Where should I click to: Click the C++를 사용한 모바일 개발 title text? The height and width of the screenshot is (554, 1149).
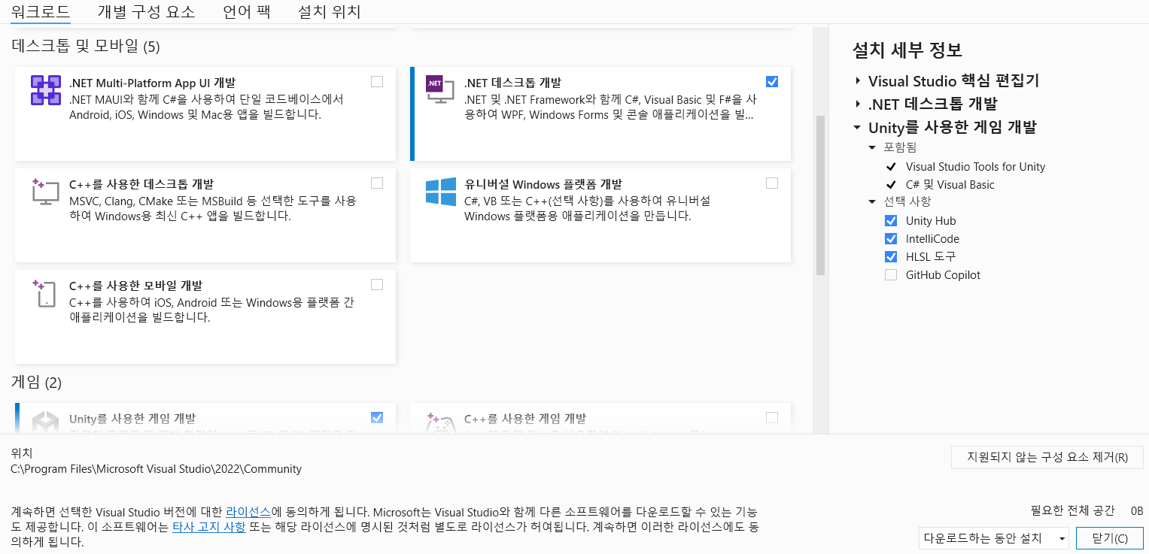click(x=135, y=286)
